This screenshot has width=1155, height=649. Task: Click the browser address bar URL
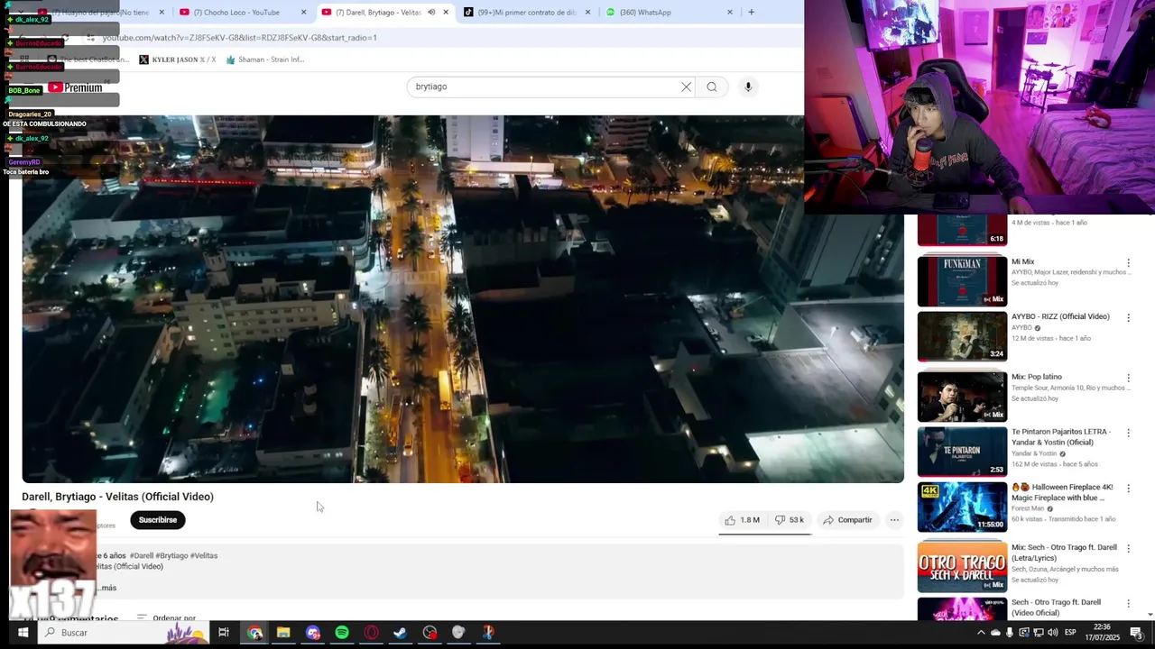tap(239, 38)
